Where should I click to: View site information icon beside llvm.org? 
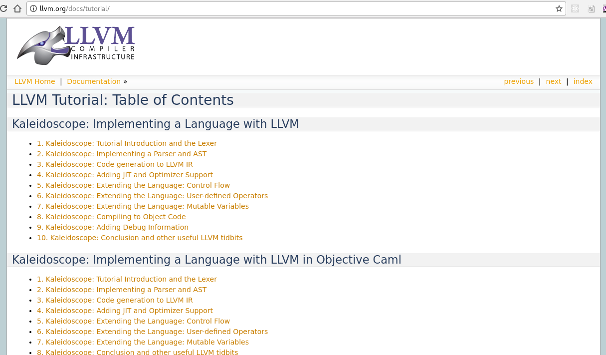(x=33, y=8)
